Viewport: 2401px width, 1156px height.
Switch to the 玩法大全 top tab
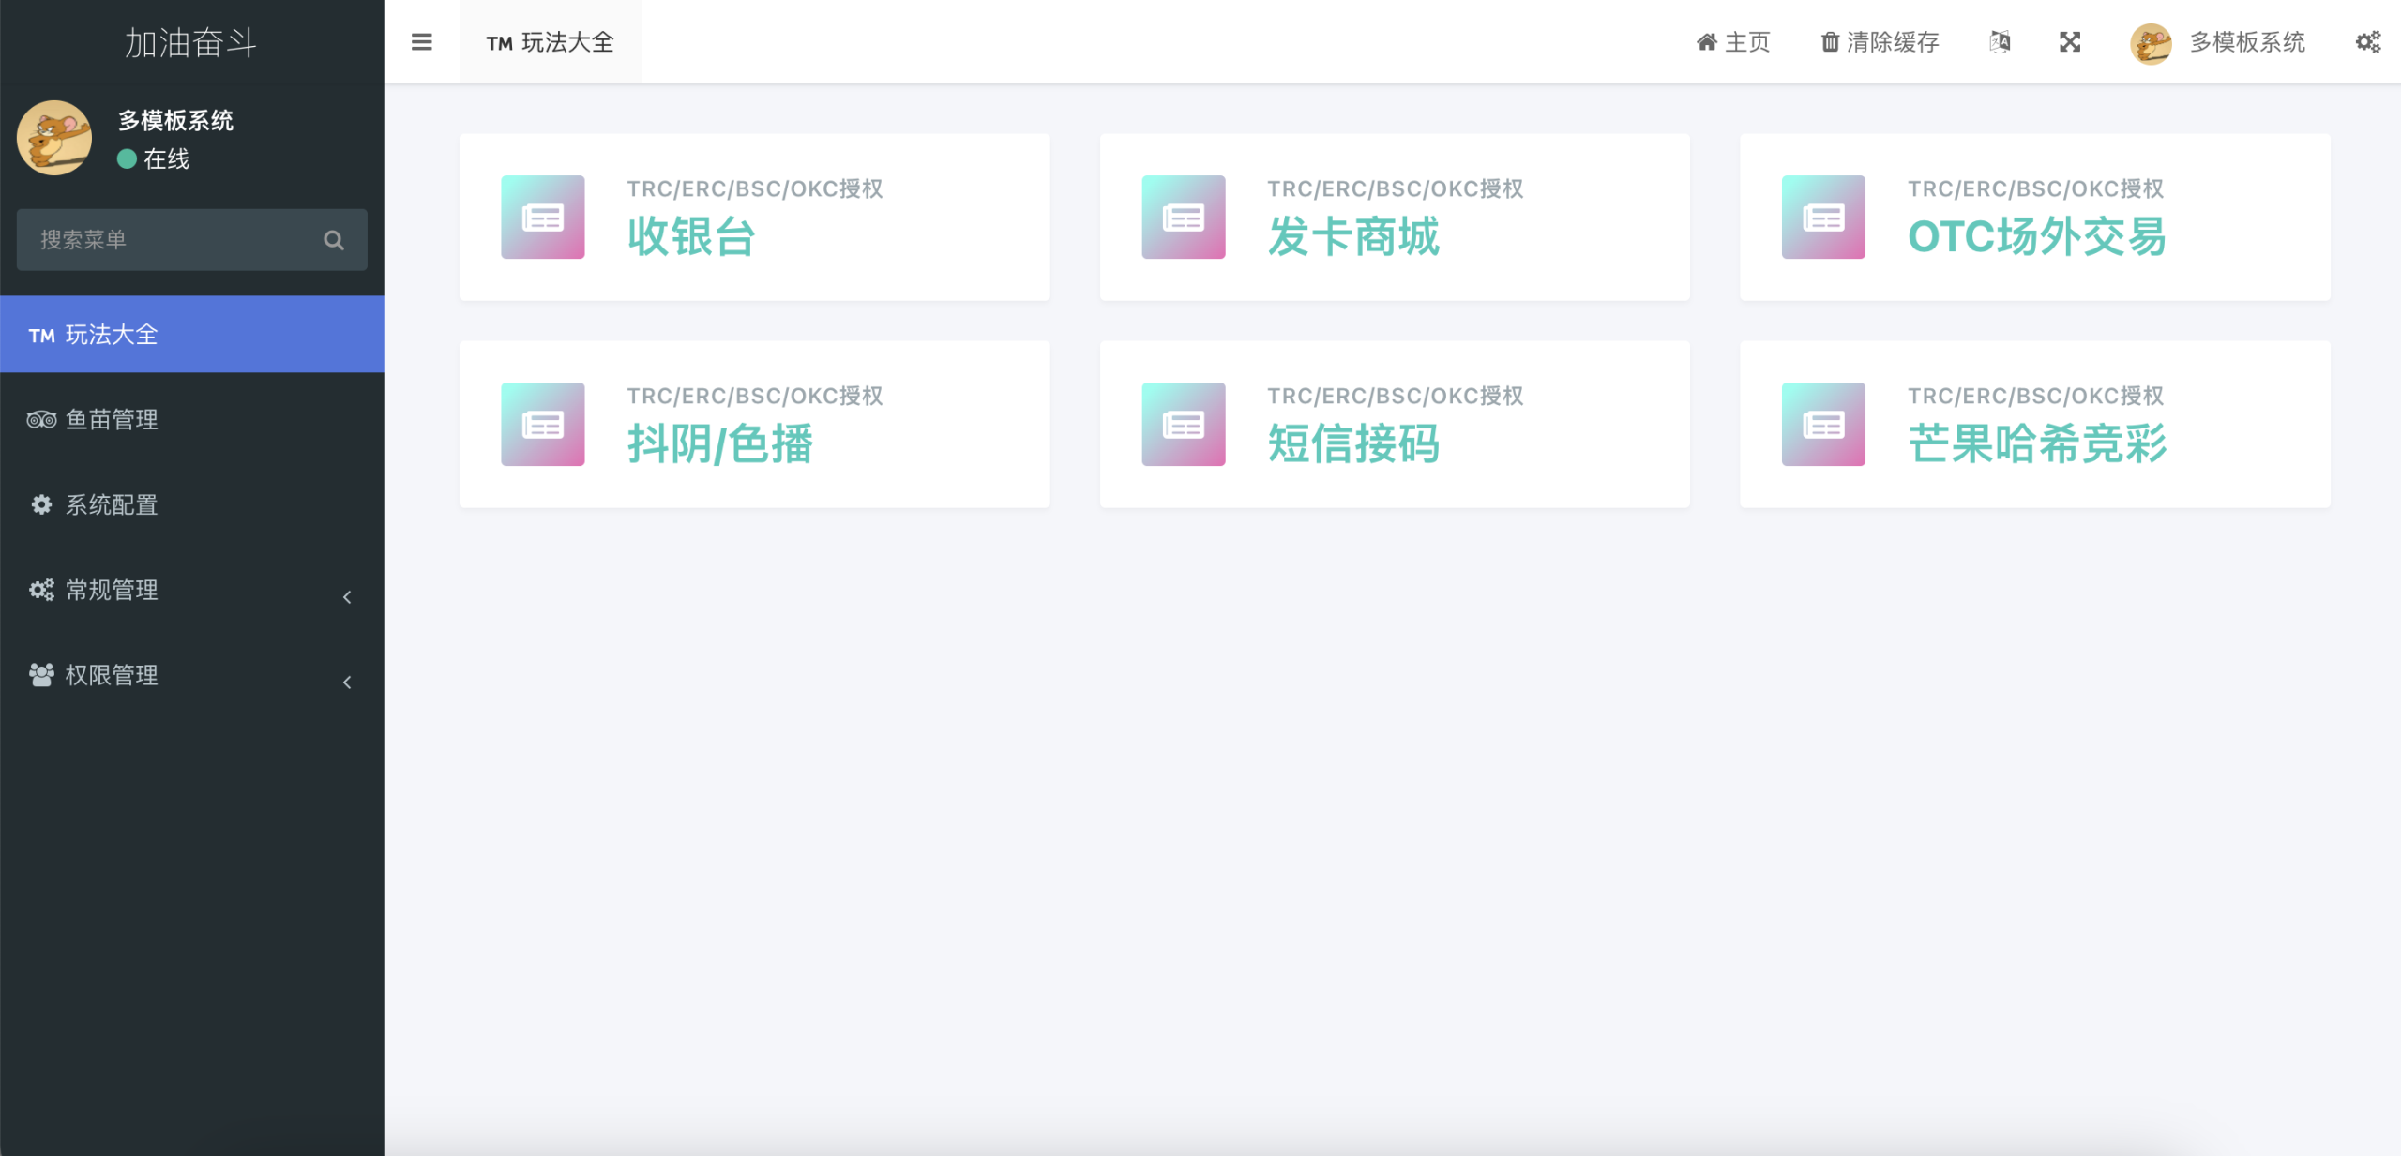click(x=550, y=42)
